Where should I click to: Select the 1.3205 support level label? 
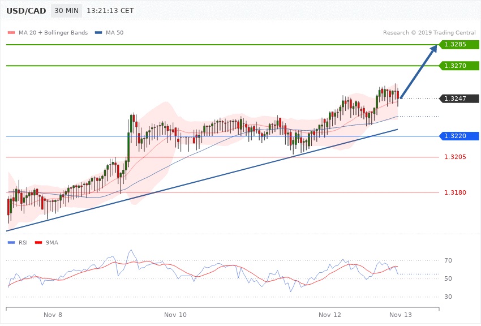(x=454, y=157)
